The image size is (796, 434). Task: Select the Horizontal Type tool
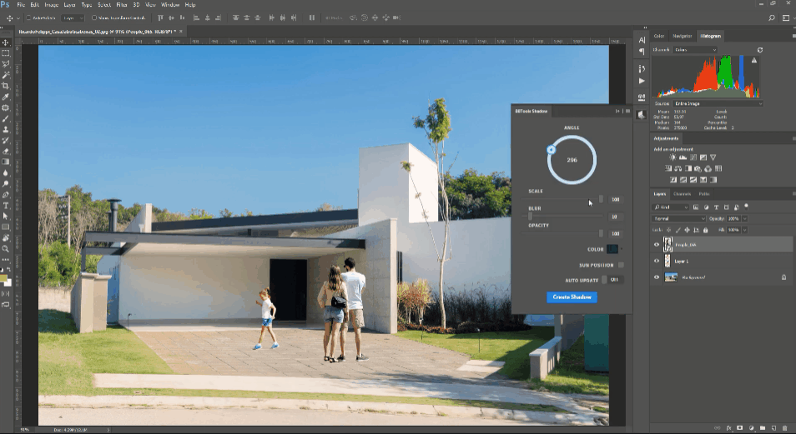(x=6, y=206)
